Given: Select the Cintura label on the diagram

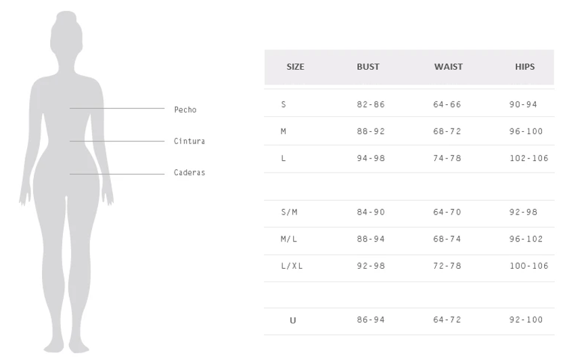Looking at the screenshot, I should click(x=189, y=141).
